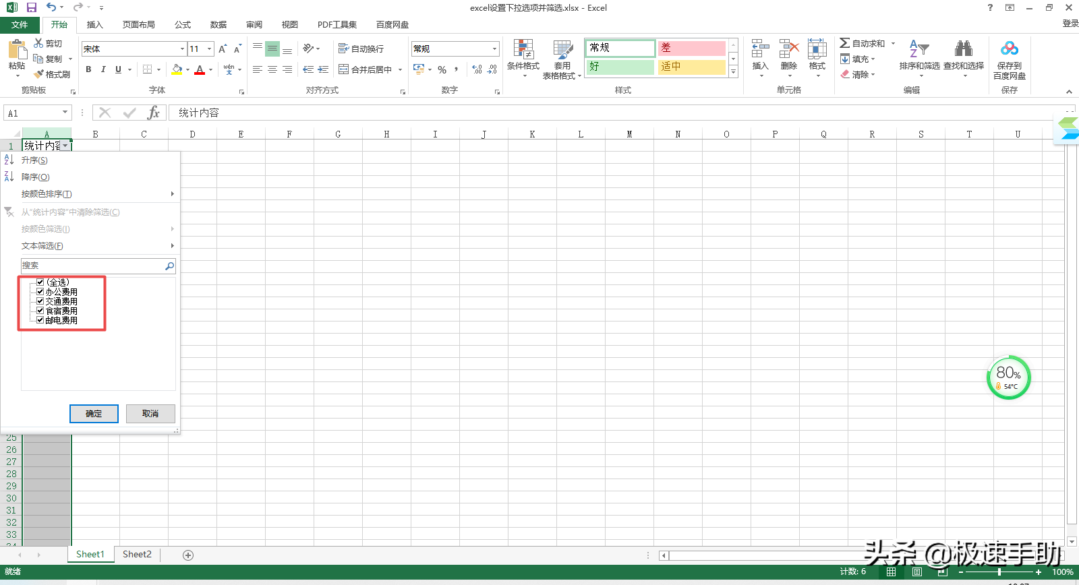Toggle the (全选) select all checkbox
The width and height of the screenshot is (1079, 585).
[40, 282]
